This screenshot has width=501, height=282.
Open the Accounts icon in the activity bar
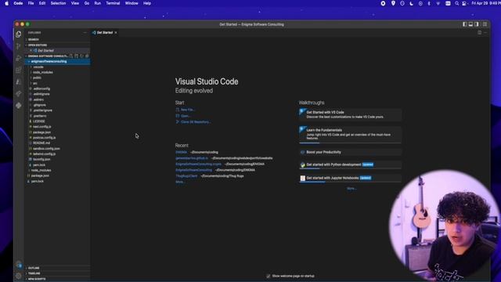pos(19,265)
